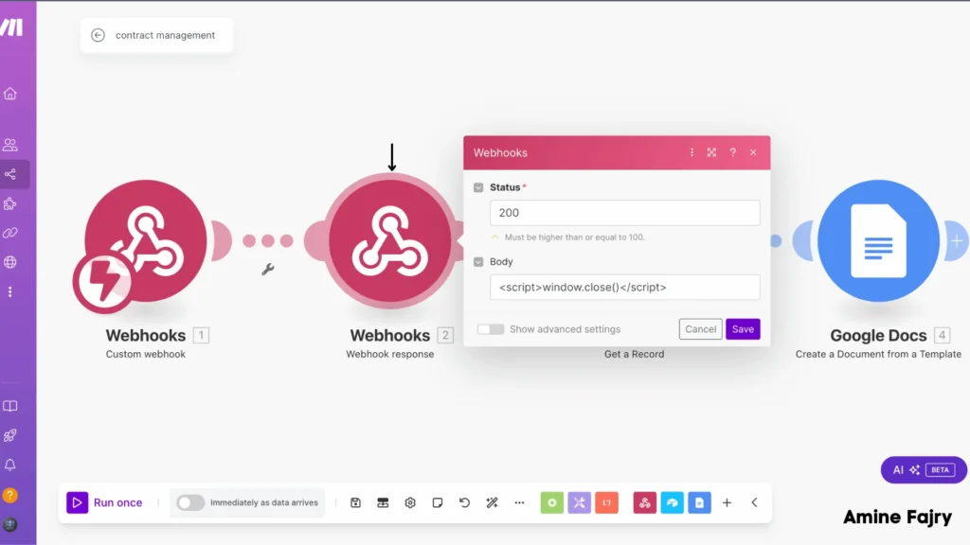The height and width of the screenshot is (545, 970).
Task: Open scenario inputs/outputs toolbar icon
Action: tap(383, 502)
